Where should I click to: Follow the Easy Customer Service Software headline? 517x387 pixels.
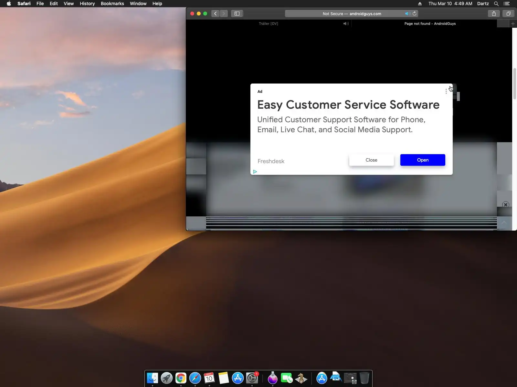348,105
